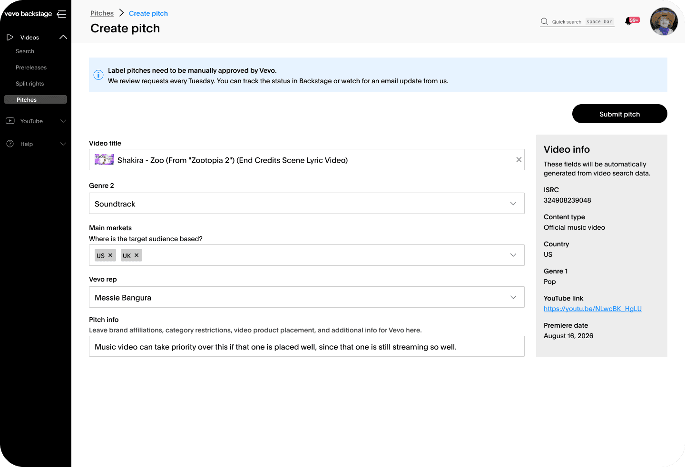Viewport: 685px width, 467px height.
Task: Click the Genre 1 value Pop
Action: [549, 282]
